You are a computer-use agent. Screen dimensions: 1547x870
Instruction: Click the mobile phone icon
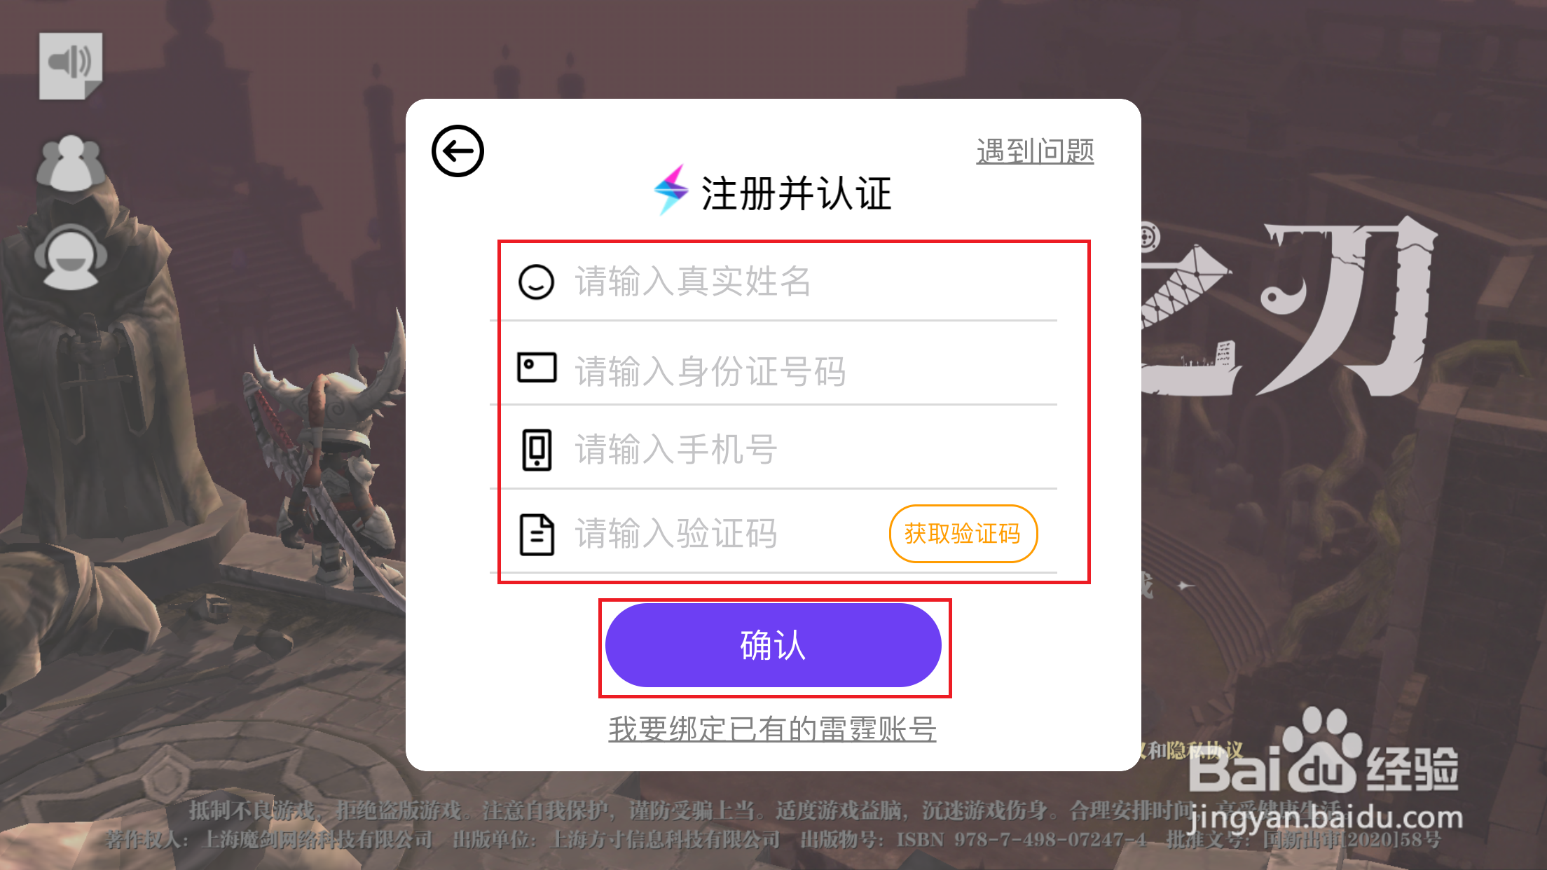[537, 450]
